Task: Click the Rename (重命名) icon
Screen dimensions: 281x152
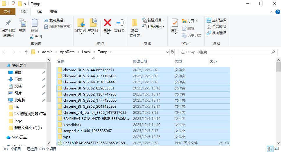Action: click(119, 23)
